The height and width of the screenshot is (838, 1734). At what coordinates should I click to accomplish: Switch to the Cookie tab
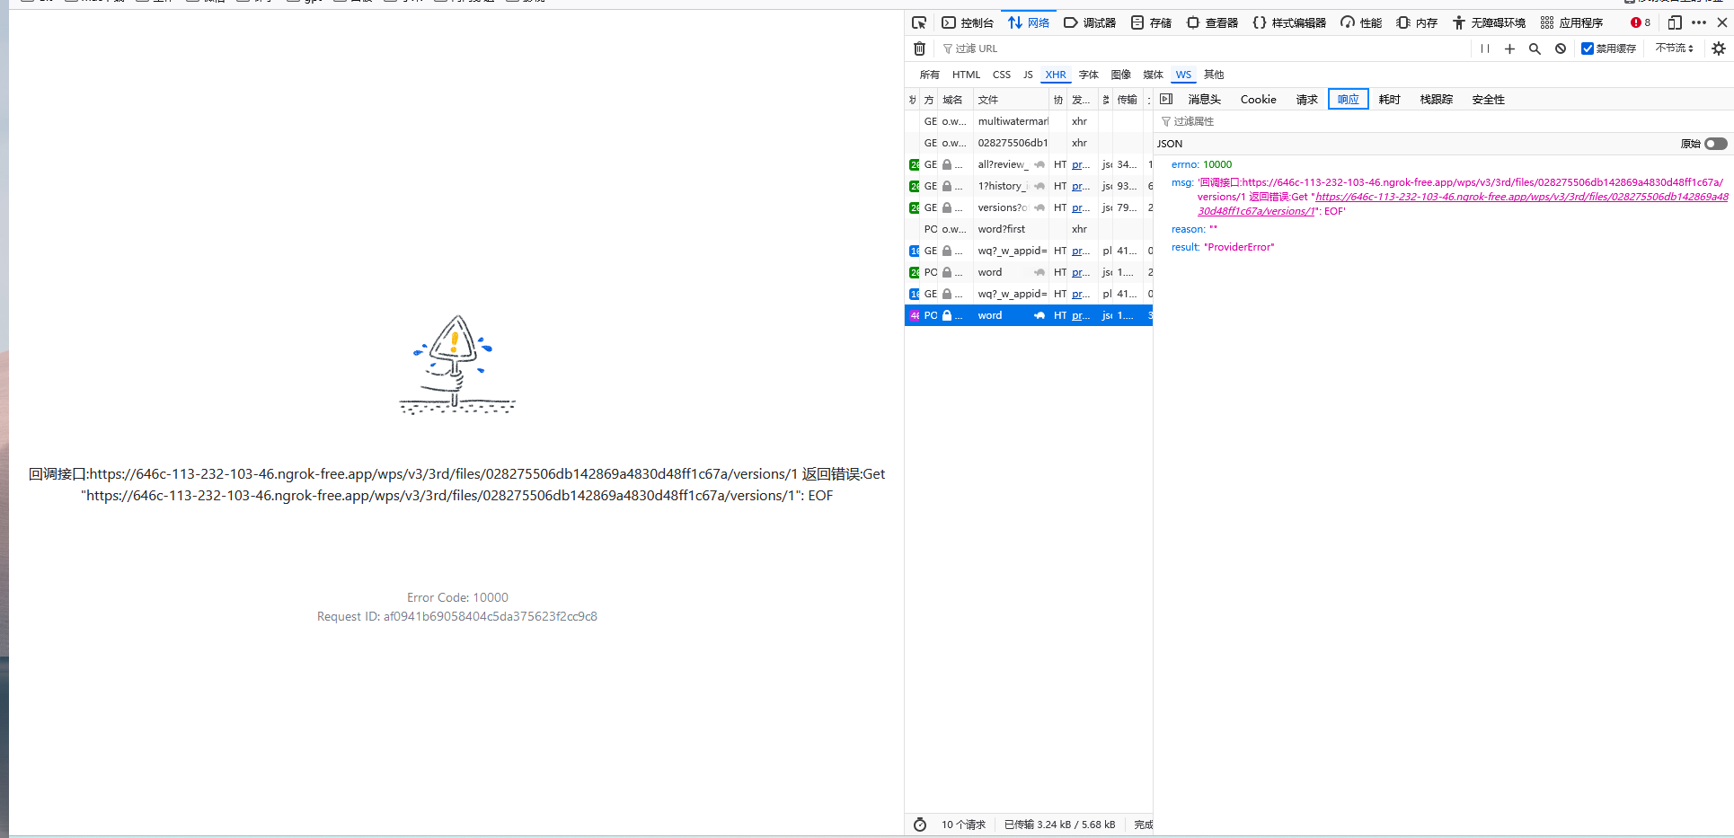(1259, 99)
